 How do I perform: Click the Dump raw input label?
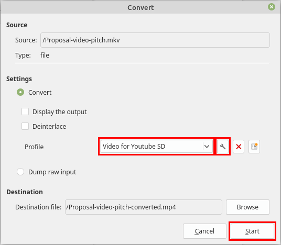click(52, 172)
